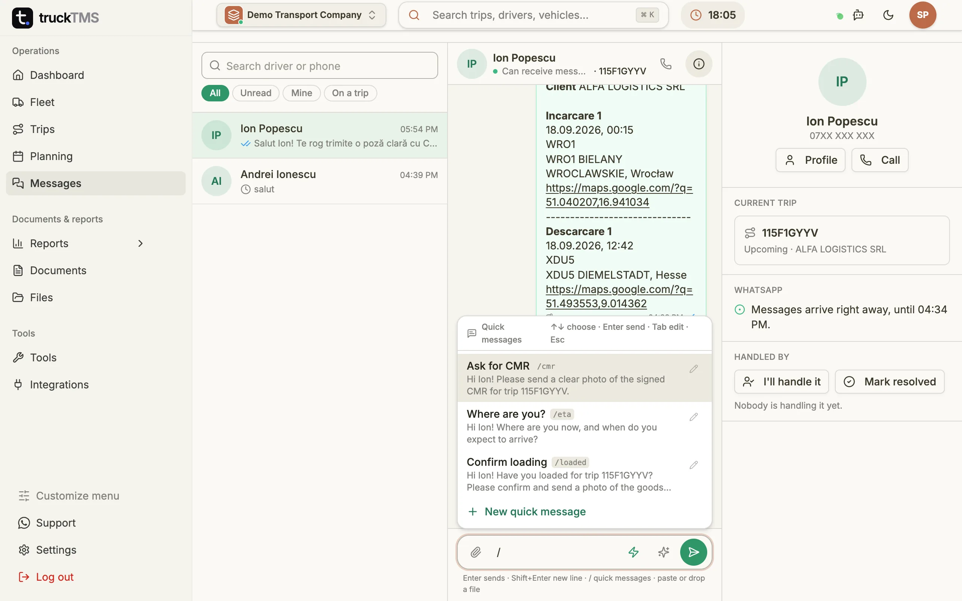
Task: Toggle the driver info panel icon
Action: click(x=699, y=63)
